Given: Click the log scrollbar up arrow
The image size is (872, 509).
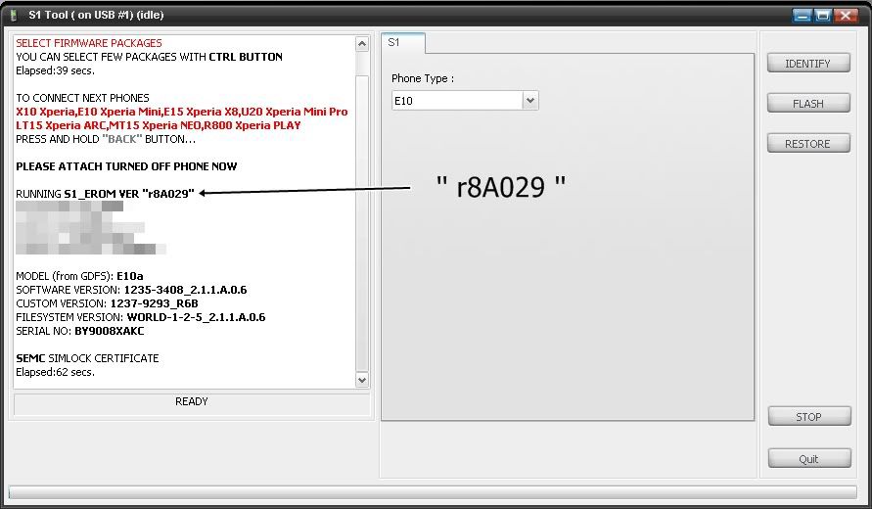Looking at the screenshot, I should click(362, 44).
